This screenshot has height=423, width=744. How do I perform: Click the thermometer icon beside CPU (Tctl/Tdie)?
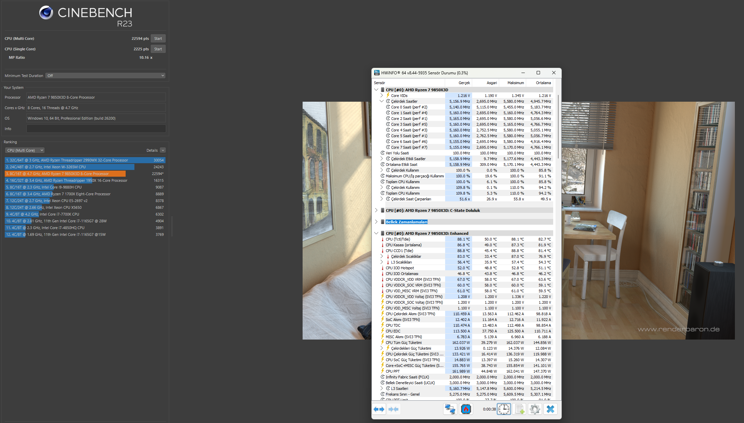pyautogui.click(x=383, y=239)
